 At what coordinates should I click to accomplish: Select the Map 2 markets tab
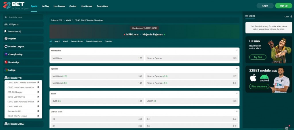coord(65,41)
